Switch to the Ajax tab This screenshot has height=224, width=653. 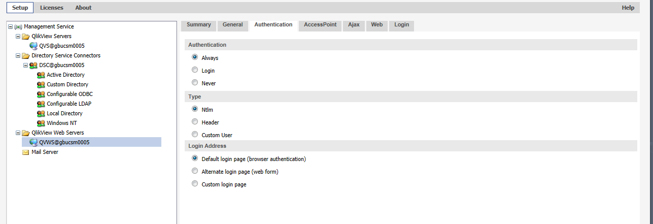tap(354, 25)
